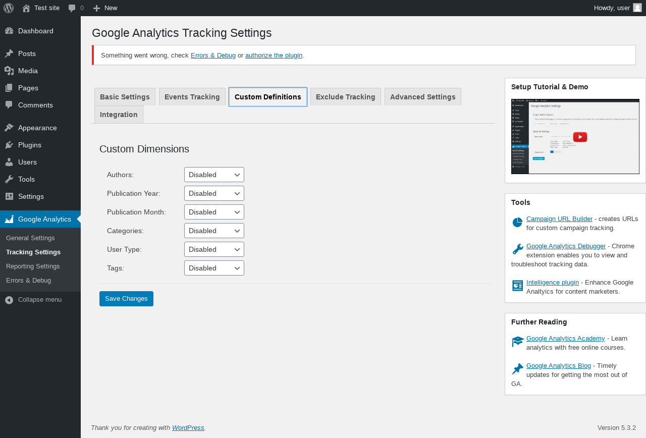
Task: Click the Tools wrench icon in sidebar
Action: (9, 179)
